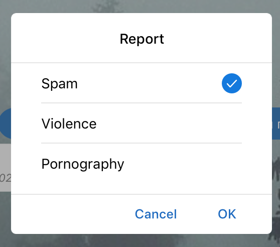The width and height of the screenshot is (280, 247).
Task: Click empty row space between Spam and checkmark
Action: pyautogui.click(x=149, y=83)
